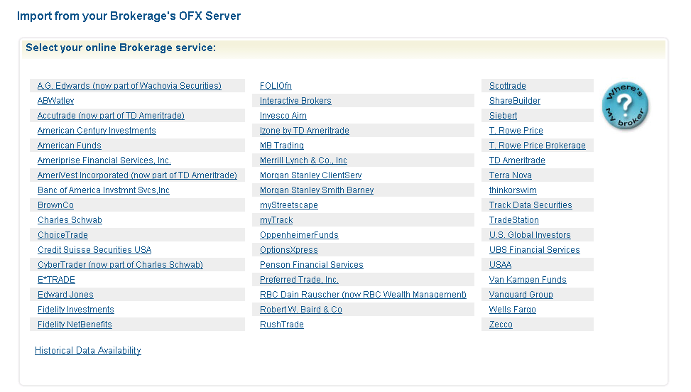
Task: Open Morgan Stanley ClientServ link
Action: [x=310, y=175]
